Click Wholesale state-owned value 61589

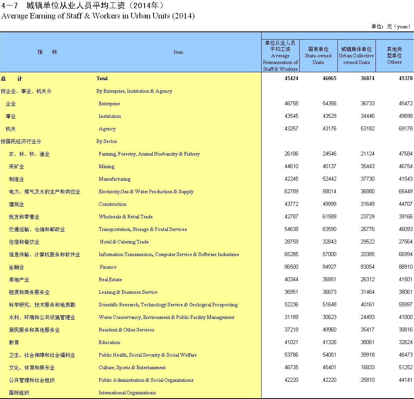pyautogui.click(x=329, y=216)
